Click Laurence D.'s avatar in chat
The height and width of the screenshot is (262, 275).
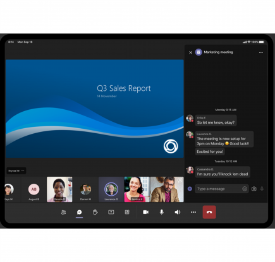(190, 134)
